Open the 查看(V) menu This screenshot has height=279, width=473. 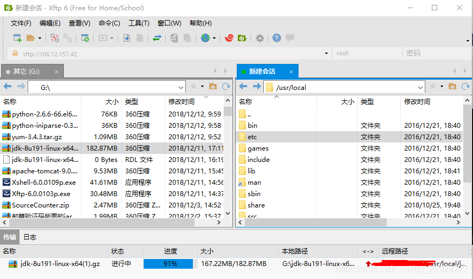(x=79, y=23)
